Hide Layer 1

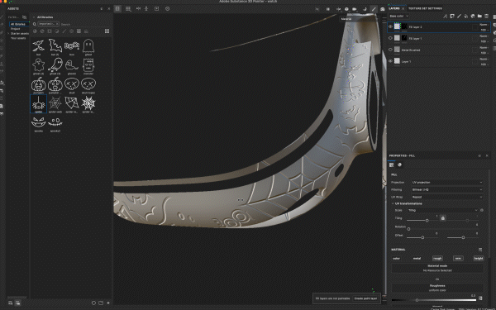(390, 61)
